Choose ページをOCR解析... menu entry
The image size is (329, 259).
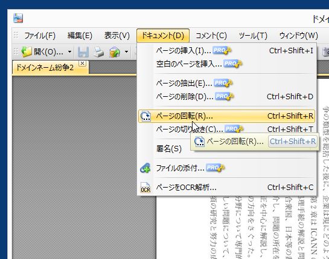[x=226, y=187]
